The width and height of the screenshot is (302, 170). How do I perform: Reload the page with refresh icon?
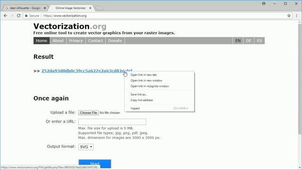click(18, 16)
